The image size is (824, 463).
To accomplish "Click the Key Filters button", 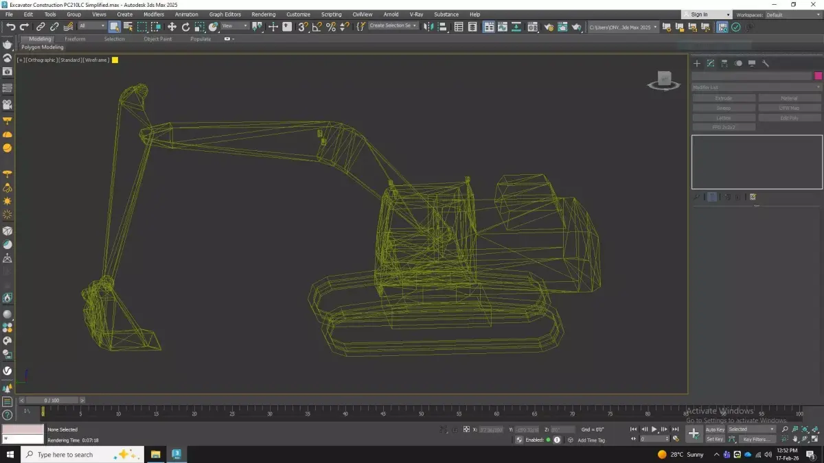I will click(757, 439).
